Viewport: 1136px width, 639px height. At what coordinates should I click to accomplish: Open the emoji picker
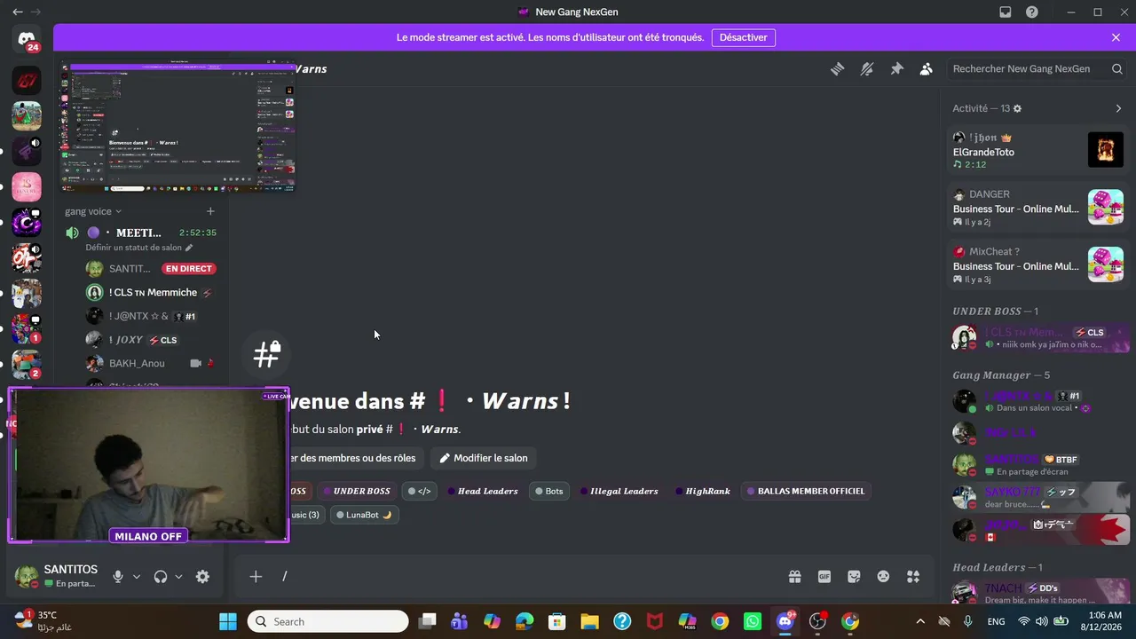pyautogui.click(x=883, y=577)
